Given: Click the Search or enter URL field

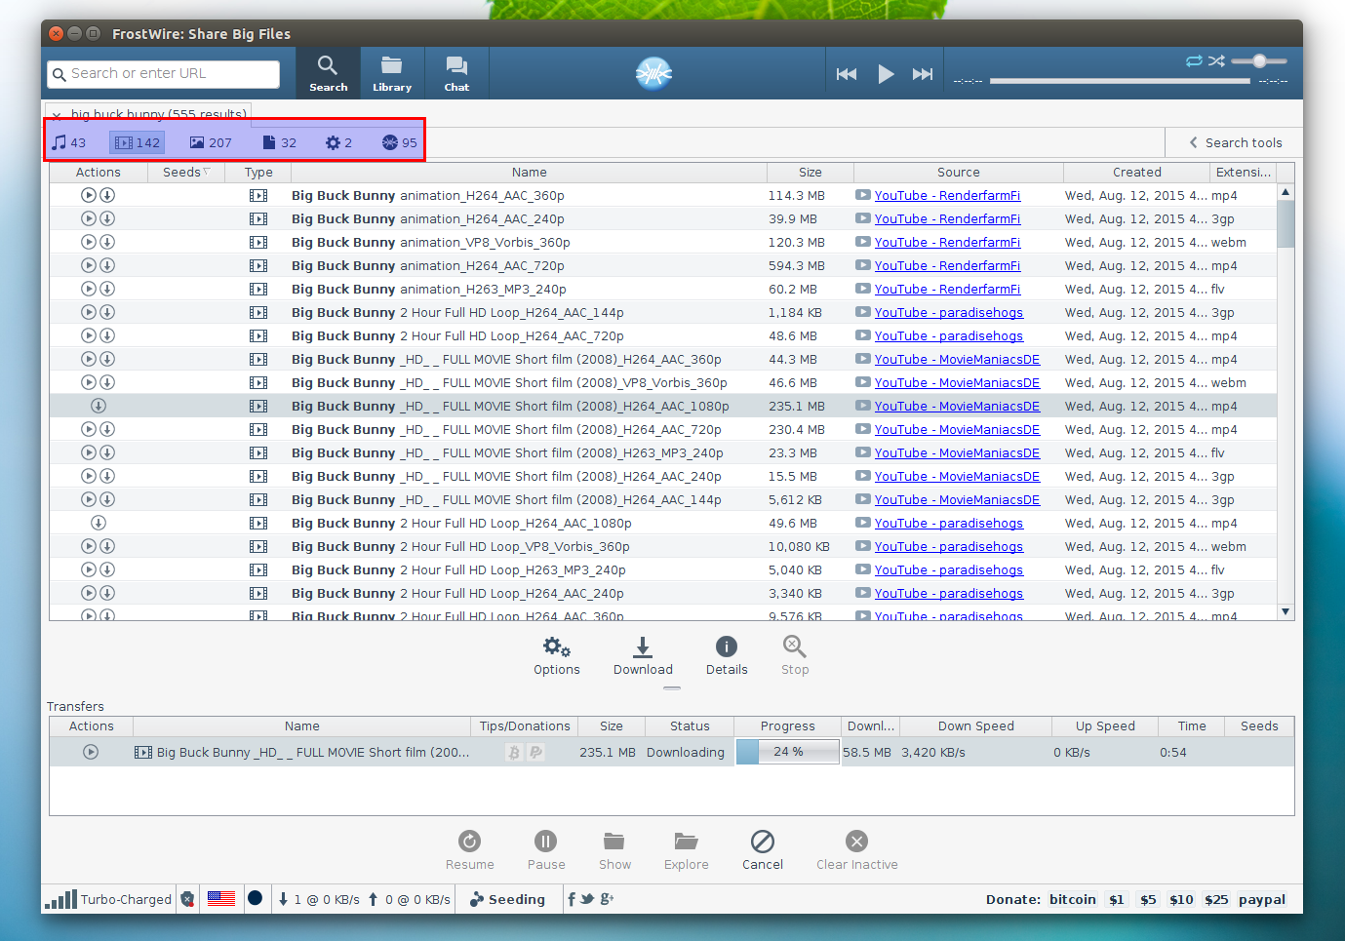Looking at the screenshot, I should point(164,74).
